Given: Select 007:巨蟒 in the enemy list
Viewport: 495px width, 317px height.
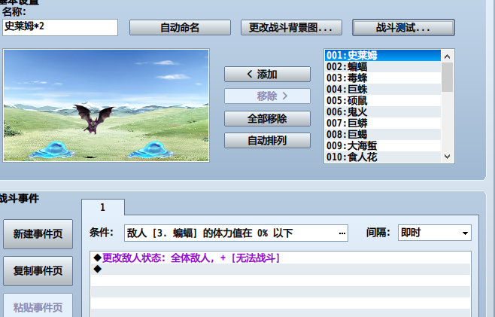Looking at the screenshot, I should 383,123.
